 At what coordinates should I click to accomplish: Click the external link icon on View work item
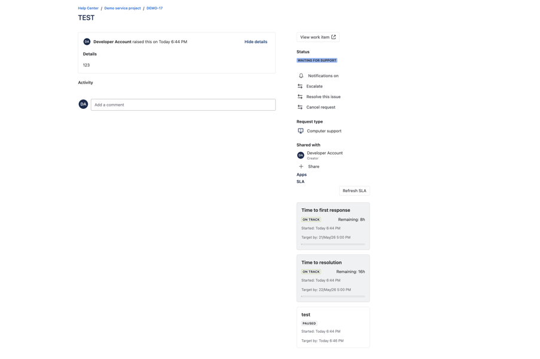333,37
